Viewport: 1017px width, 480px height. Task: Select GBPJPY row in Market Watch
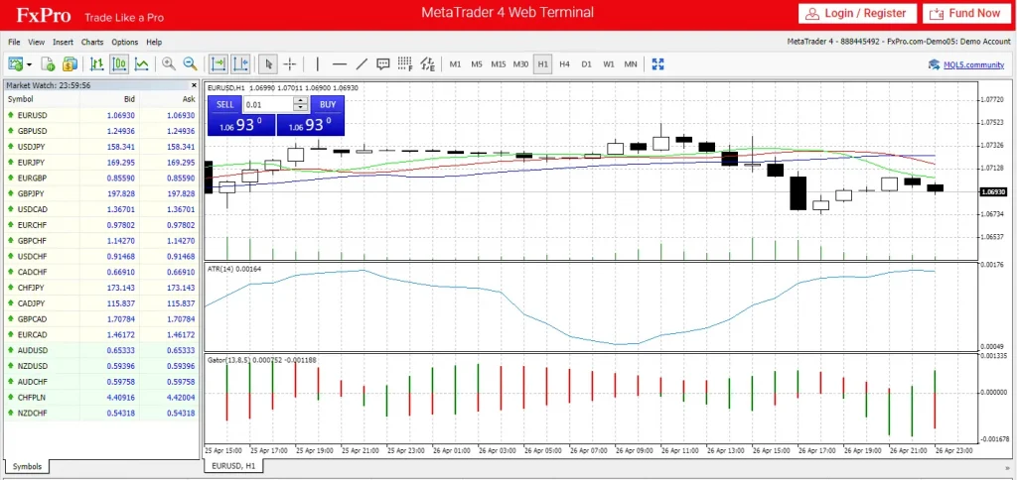pos(102,193)
